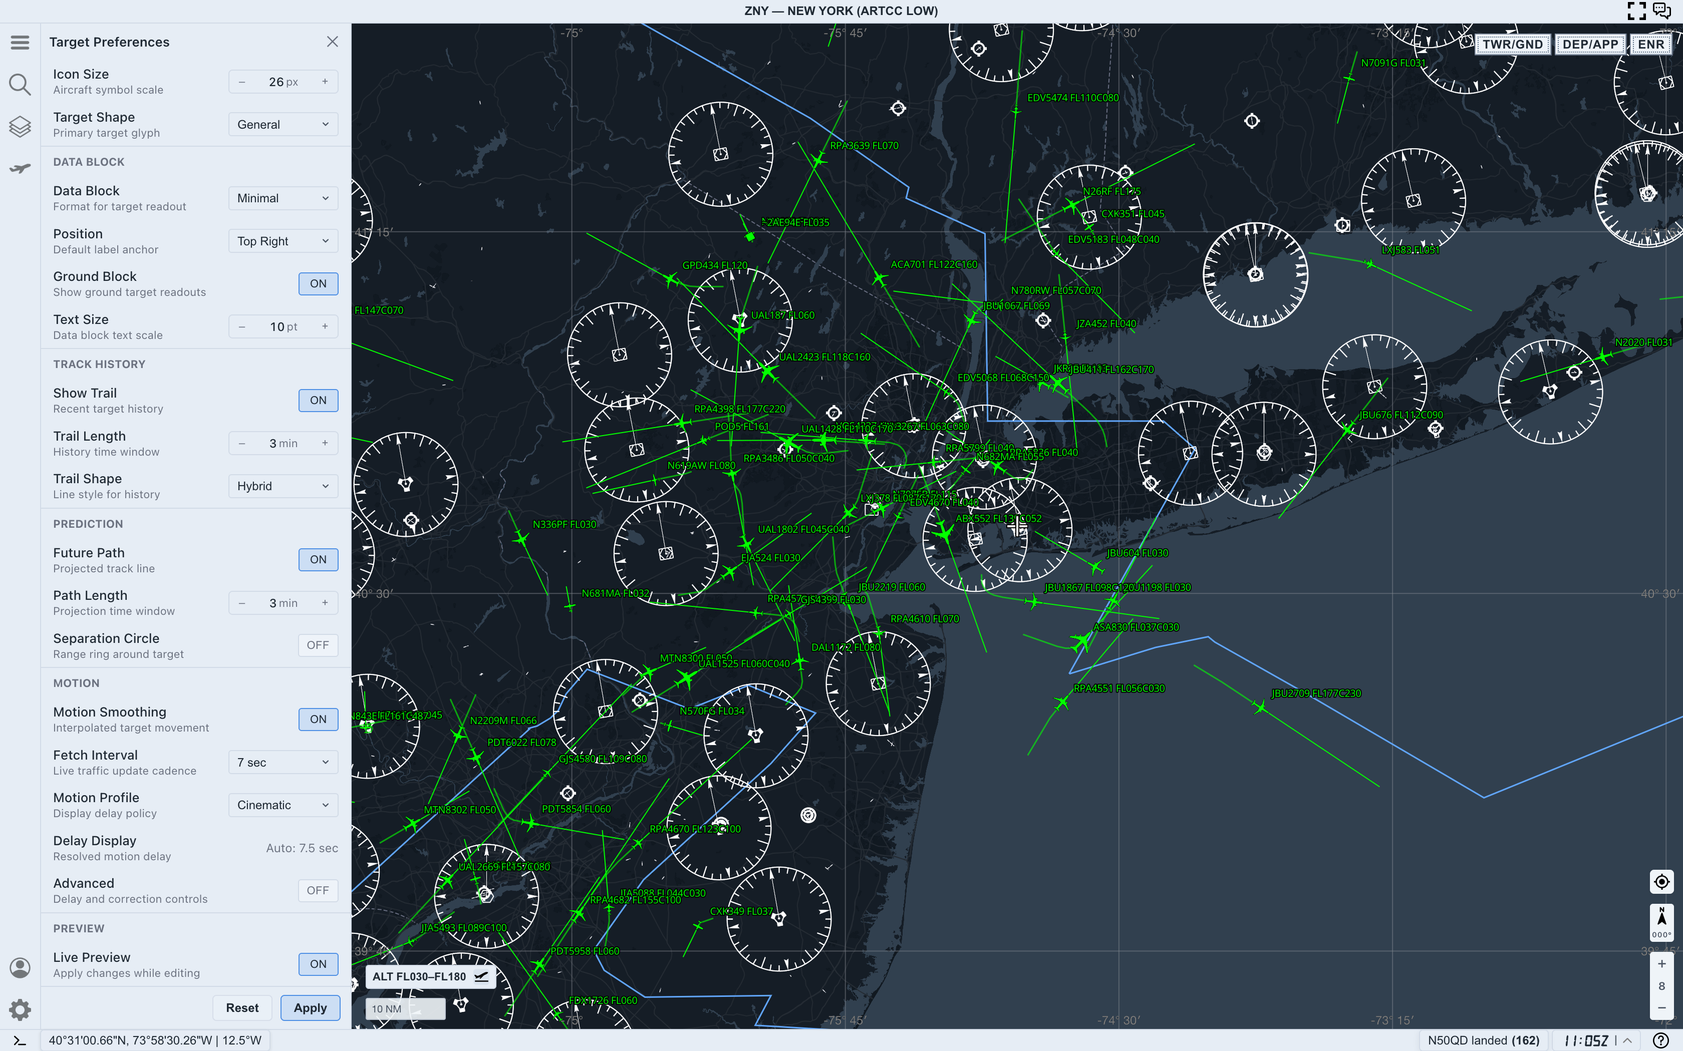Image resolution: width=1683 pixels, height=1051 pixels.
Task: Select aircraft label DAL1172 FL080
Action: coord(846,647)
